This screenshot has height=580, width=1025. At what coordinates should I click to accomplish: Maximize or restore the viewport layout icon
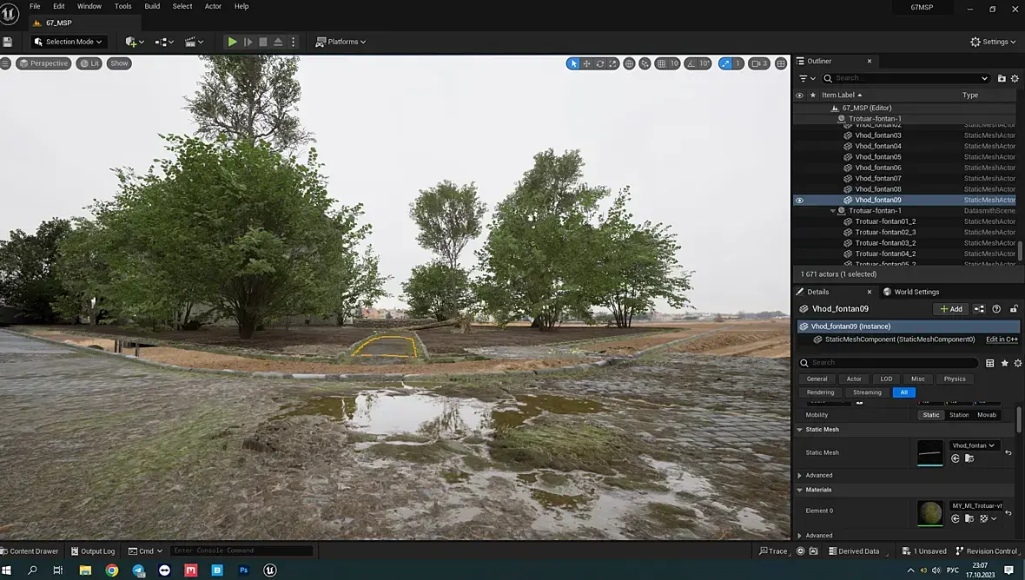(781, 63)
